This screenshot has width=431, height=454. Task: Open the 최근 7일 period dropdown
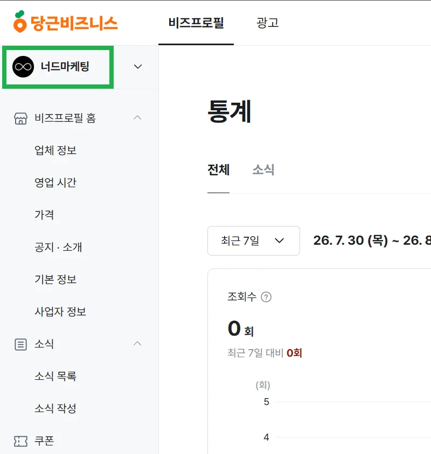pos(254,240)
